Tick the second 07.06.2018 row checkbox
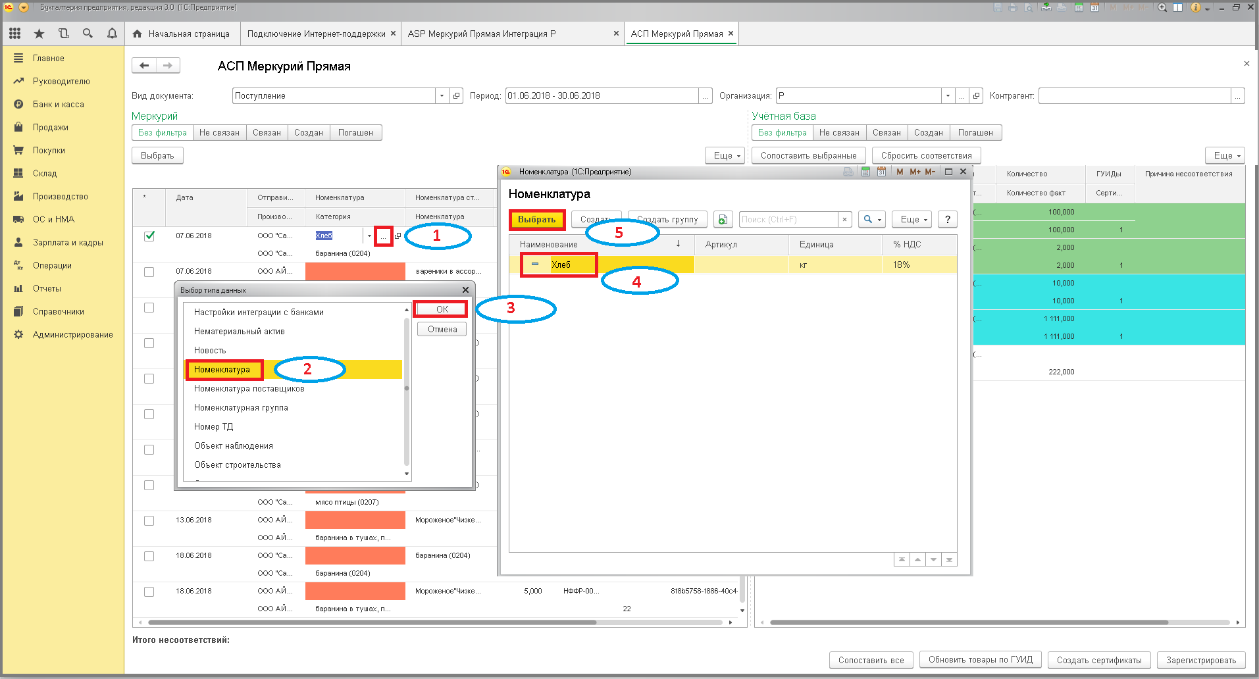Viewport: 1259px width, 679px height. pyautogui.click(x=149, y=272)
